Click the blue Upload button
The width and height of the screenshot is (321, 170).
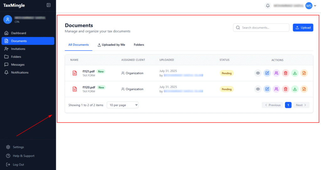point(303,27)
